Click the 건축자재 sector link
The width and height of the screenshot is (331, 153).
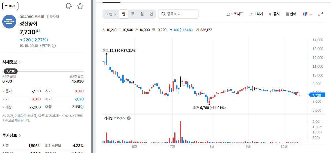[x=52, y=17]
